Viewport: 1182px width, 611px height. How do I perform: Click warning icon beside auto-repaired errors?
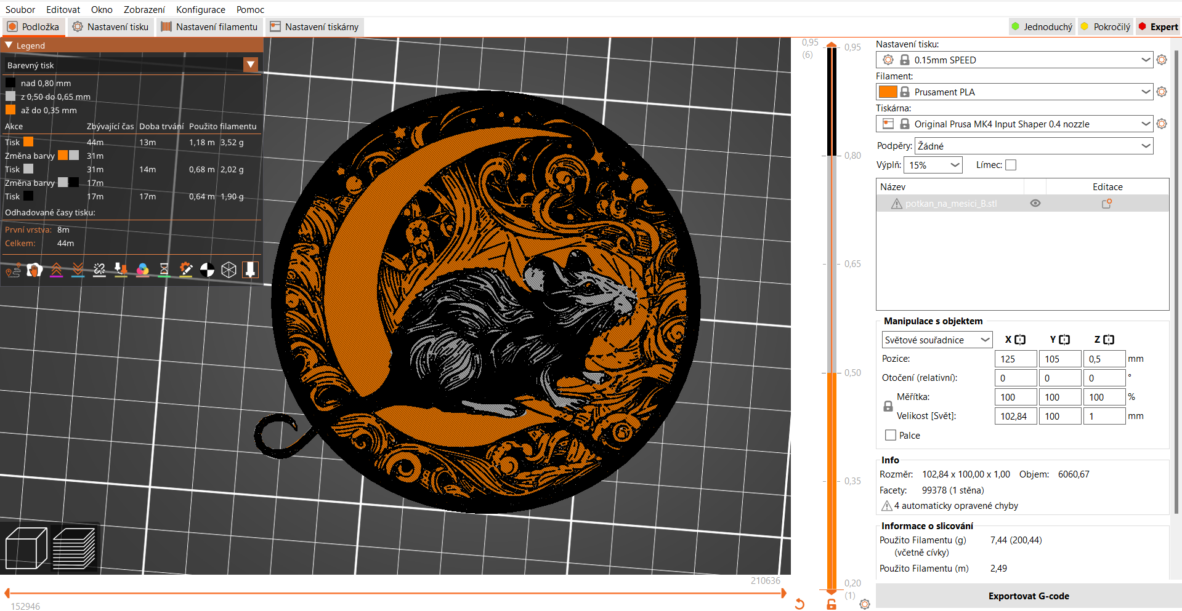pyautogui.click(x=887, y=506)
